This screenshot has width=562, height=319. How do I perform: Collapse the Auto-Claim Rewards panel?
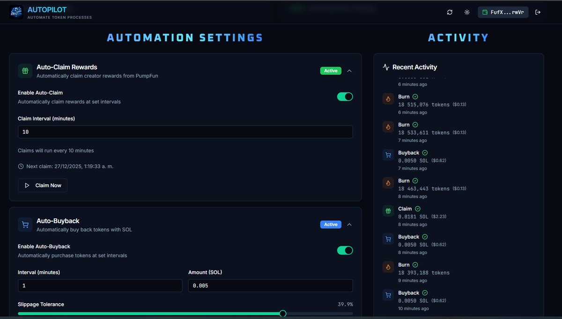349,71
